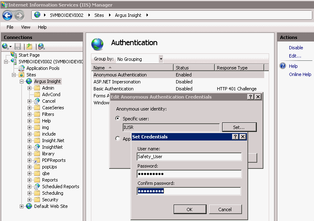This screenshot has height=221, width=314.
Task: Select the Insight.Net tree item
Action: pos(53,140)
